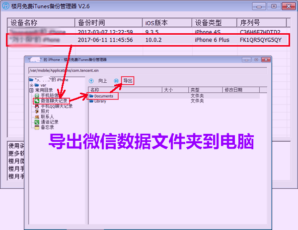Click the Documents folder icon
Screen dimensions: 298x230
(x=91, y=96)
